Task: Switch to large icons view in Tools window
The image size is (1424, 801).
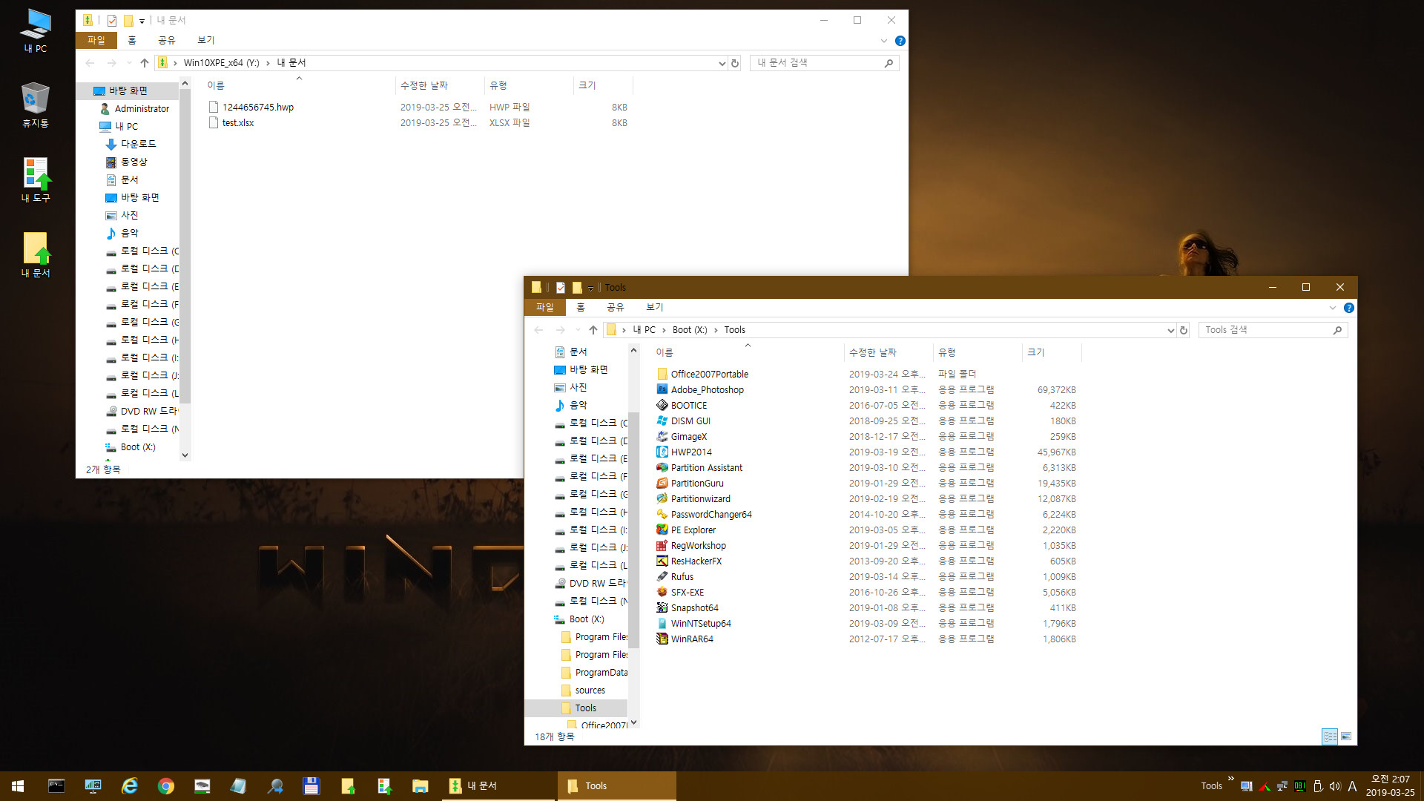Action: [1346, 736]
